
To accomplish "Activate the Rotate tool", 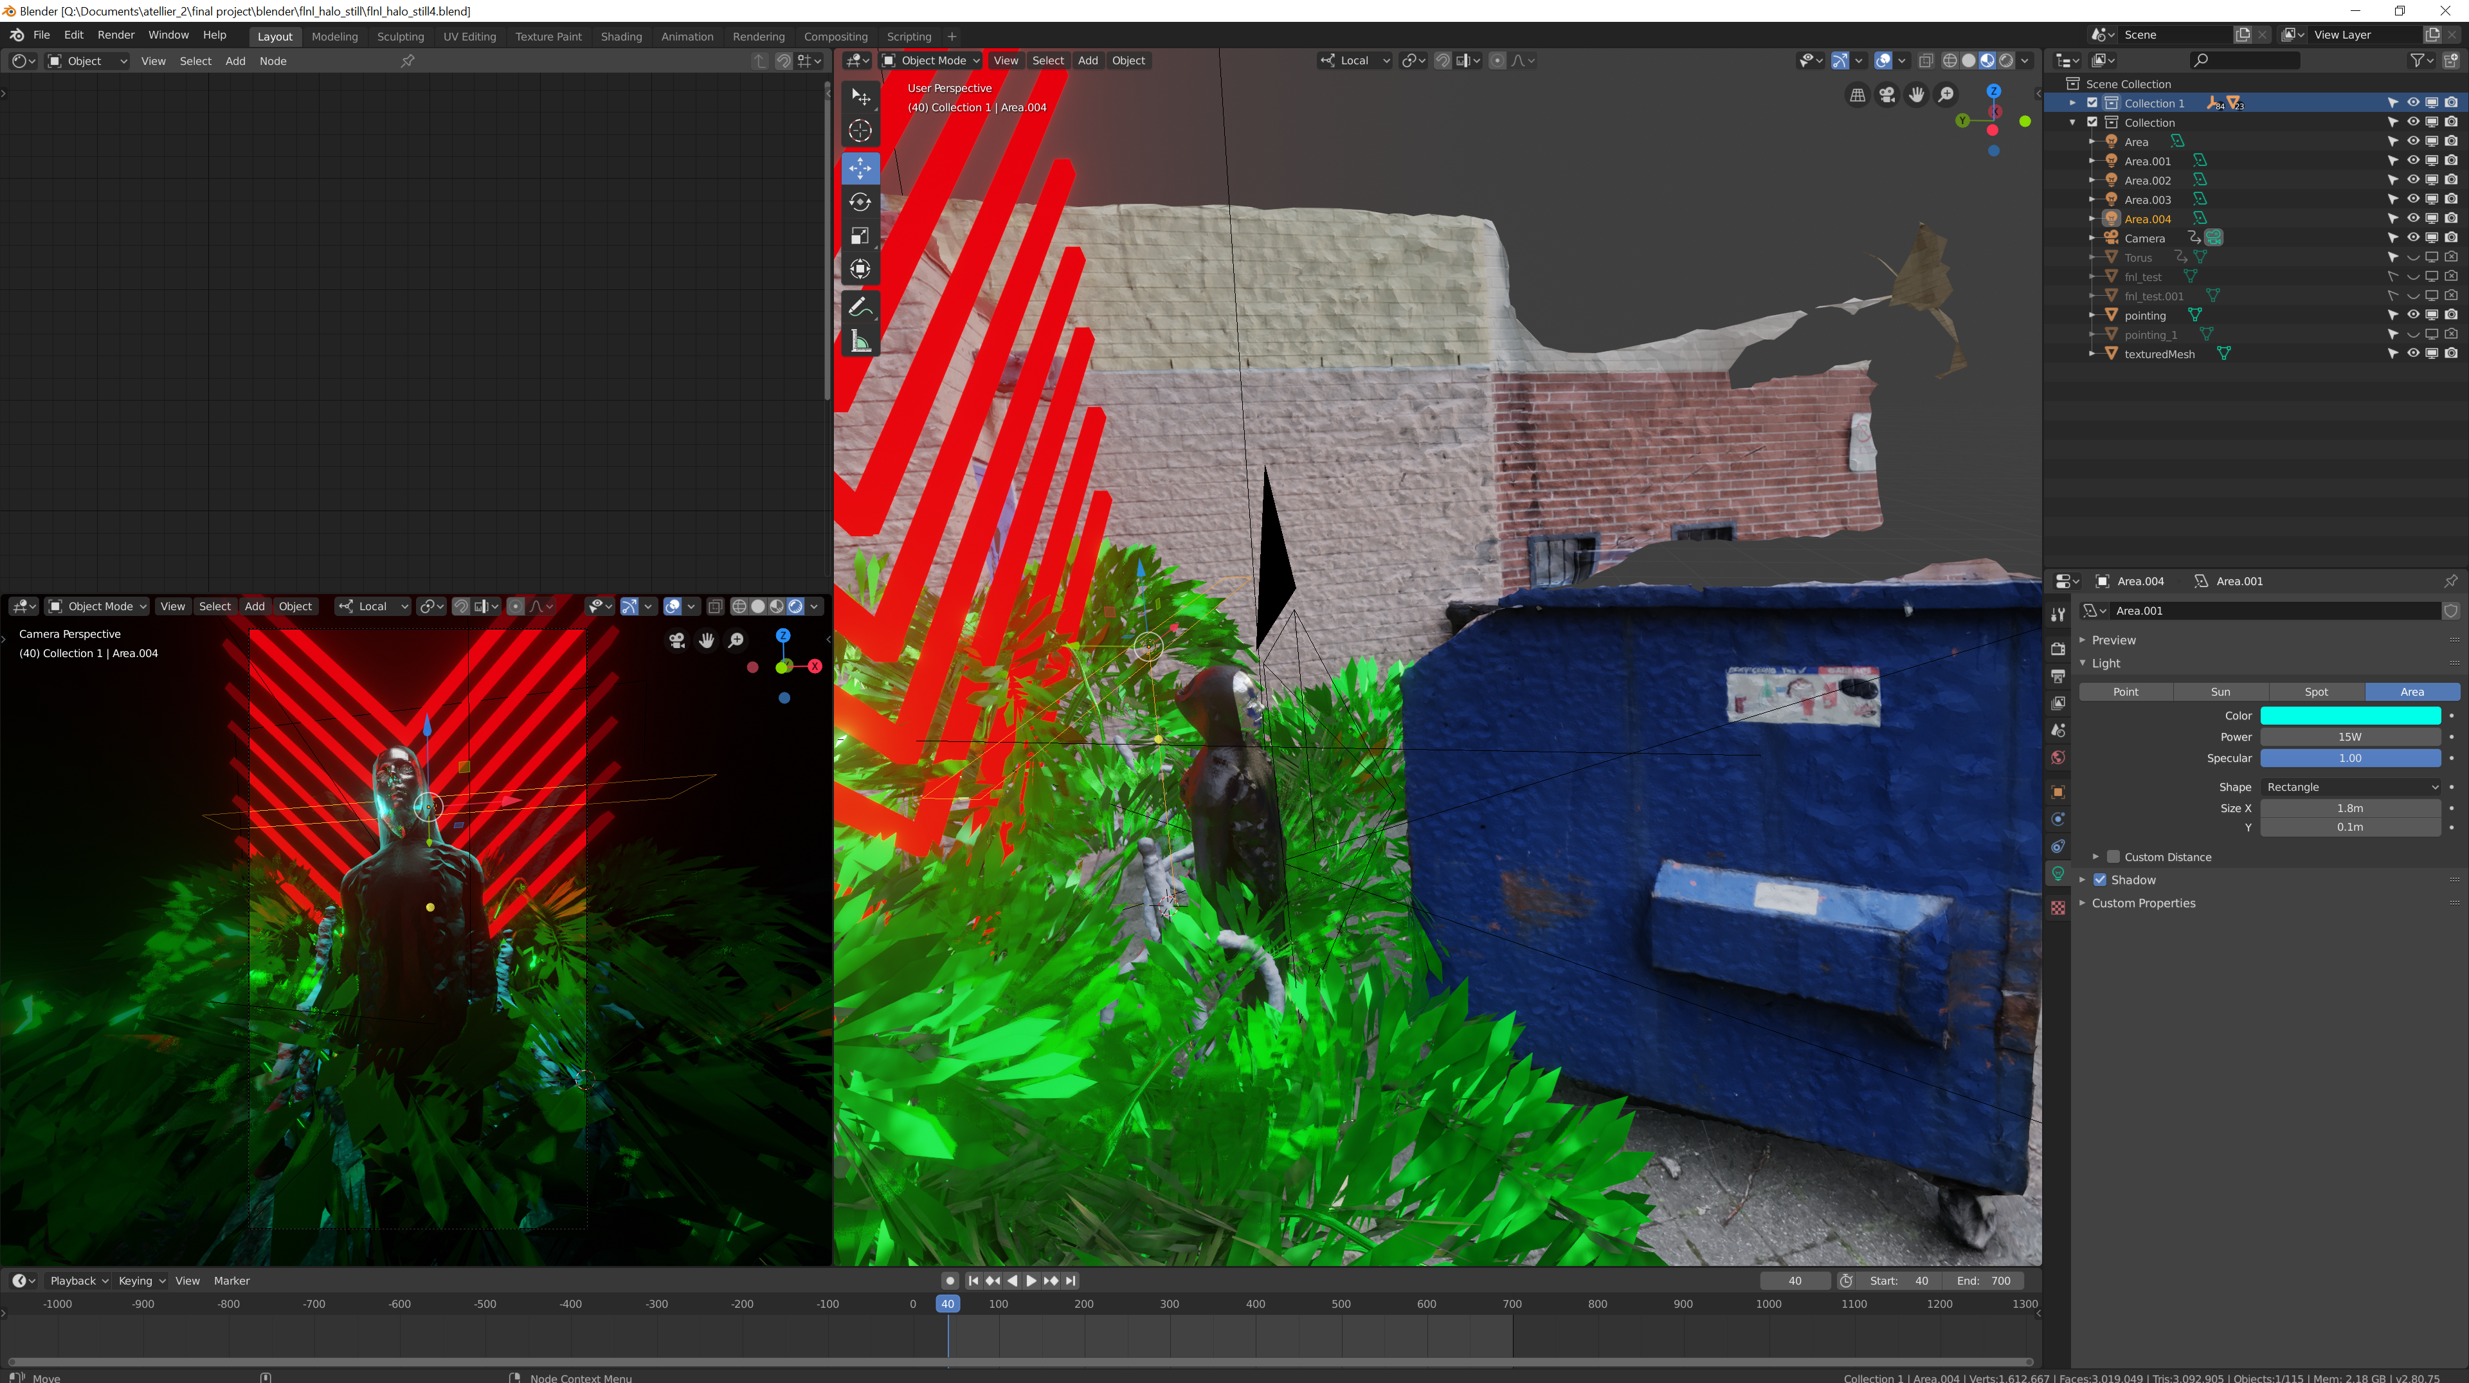I will [860, 203].
